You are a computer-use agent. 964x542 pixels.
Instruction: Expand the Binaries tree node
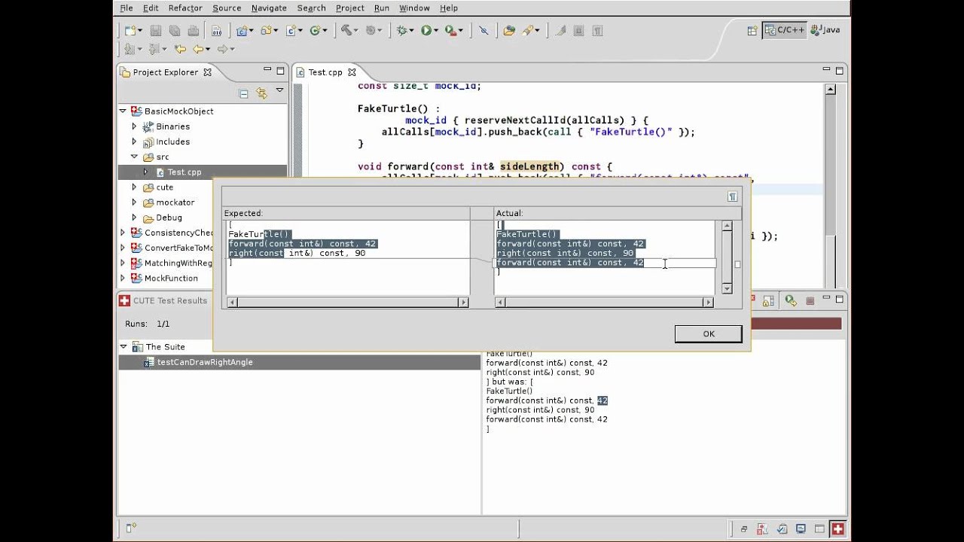click(x=135, y=126)
